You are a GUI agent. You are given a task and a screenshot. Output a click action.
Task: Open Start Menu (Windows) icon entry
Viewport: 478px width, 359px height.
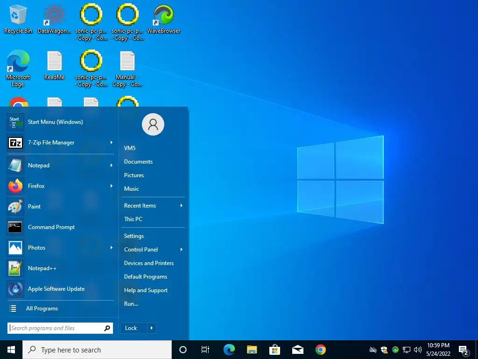tap(15, 122)
